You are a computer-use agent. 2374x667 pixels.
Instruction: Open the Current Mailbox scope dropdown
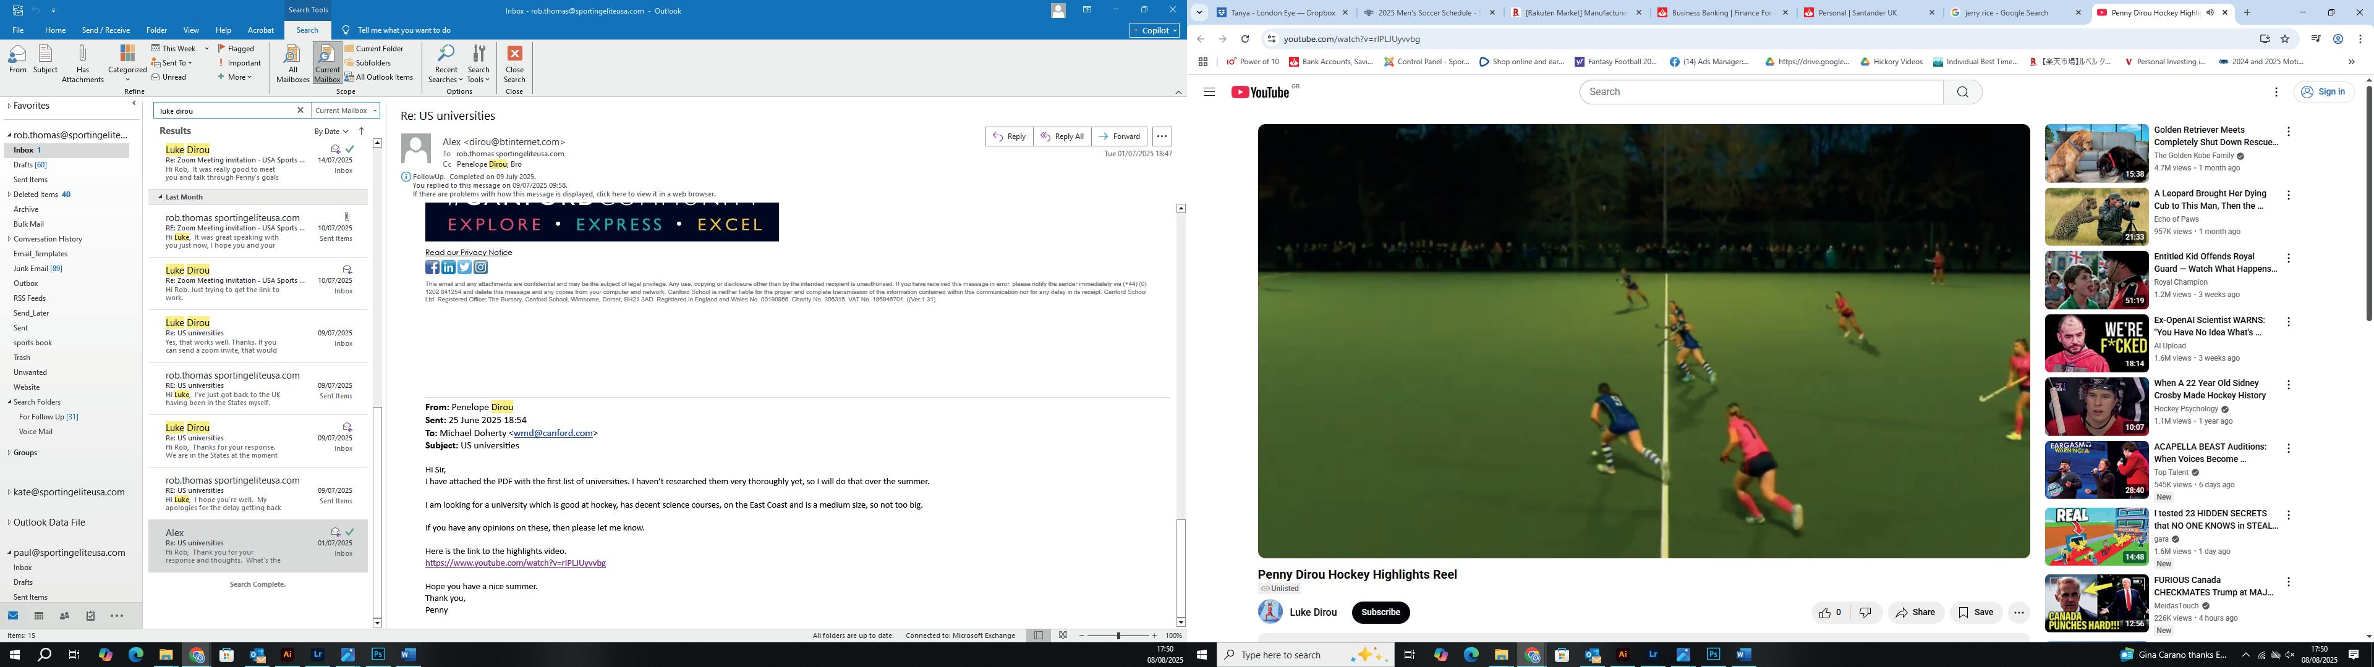345,111
